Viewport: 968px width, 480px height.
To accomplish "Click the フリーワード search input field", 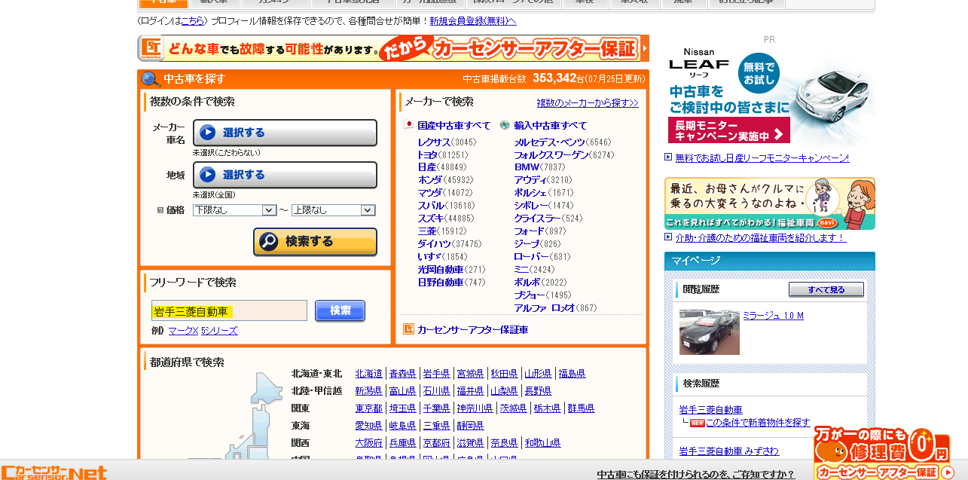I will (229, 310).
